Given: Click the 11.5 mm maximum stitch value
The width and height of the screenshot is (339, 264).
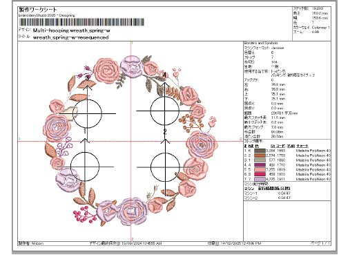Looking at the screenshot, I should 278,117.
